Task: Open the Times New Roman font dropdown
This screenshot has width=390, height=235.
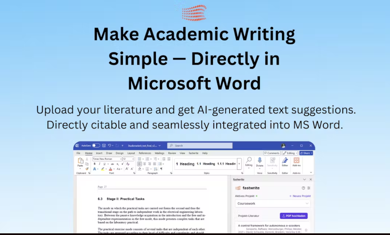Action: tap(107, 159)
